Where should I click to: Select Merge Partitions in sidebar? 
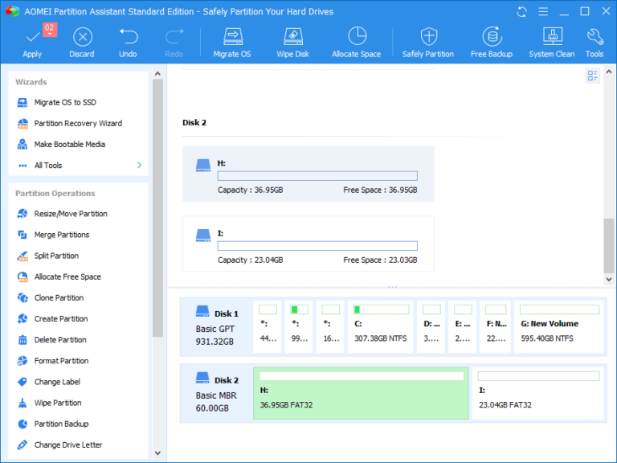(x=61, y=235)
